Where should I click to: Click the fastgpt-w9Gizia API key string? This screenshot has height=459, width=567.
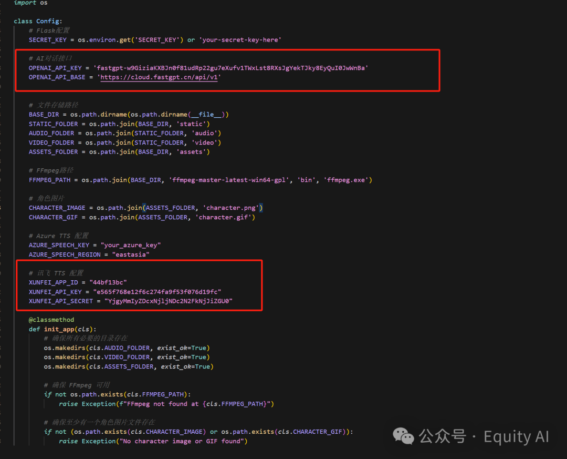[x=230, y=68]
